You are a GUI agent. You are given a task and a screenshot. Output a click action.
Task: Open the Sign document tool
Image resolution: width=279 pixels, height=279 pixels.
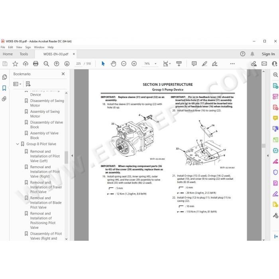click(x=215, y=64)
